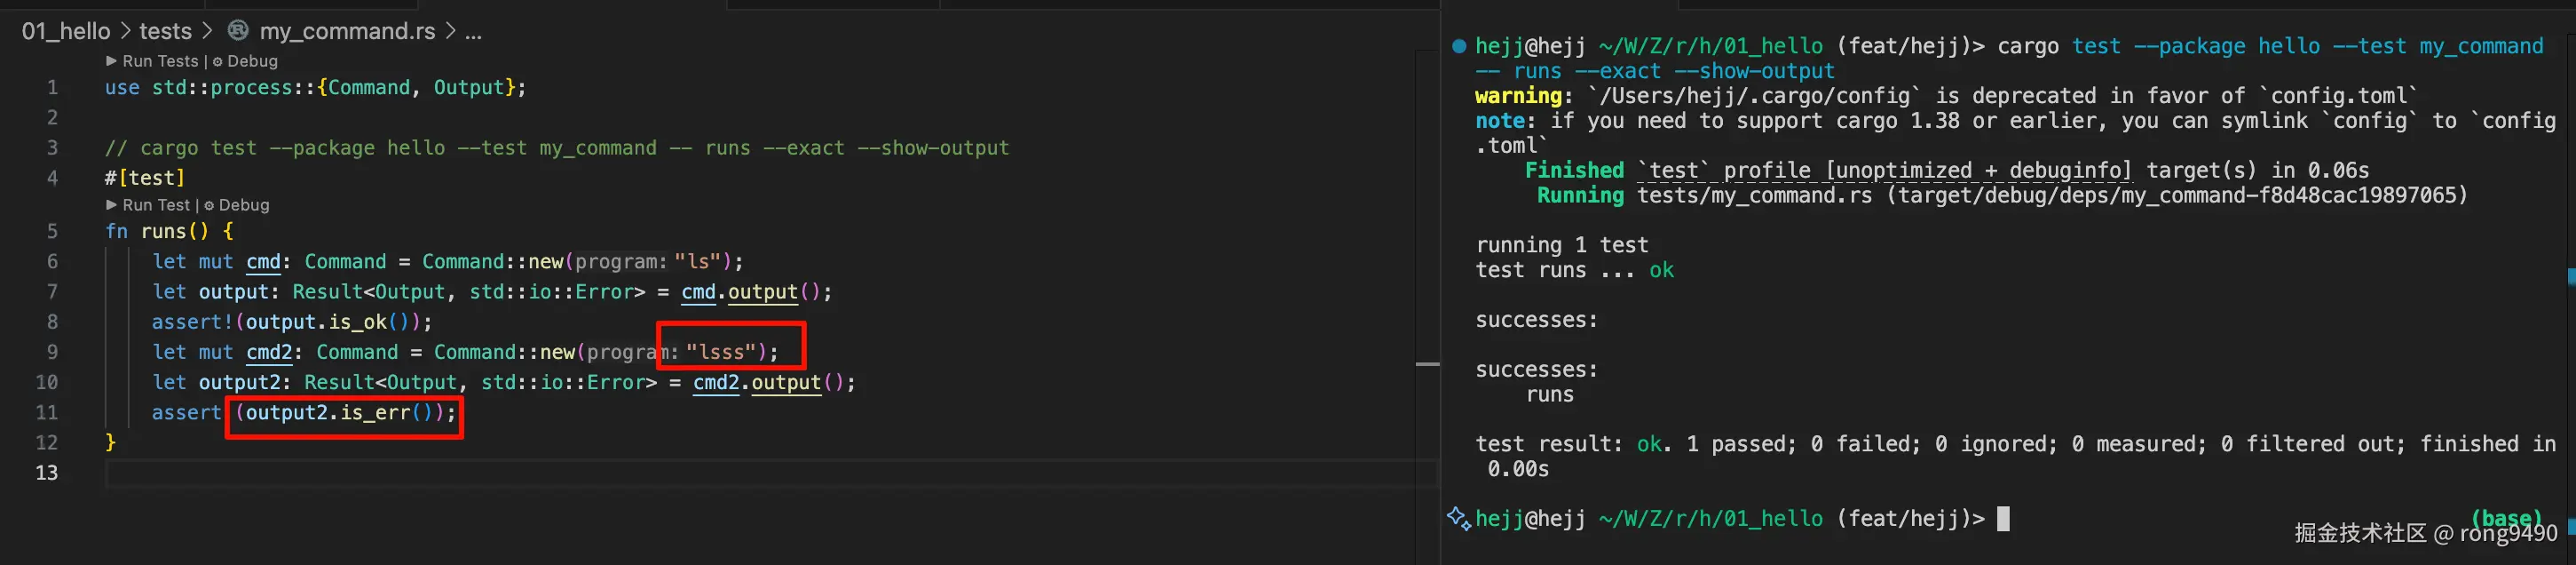Click the Run Test play icon above runs()

pos(112,205)
